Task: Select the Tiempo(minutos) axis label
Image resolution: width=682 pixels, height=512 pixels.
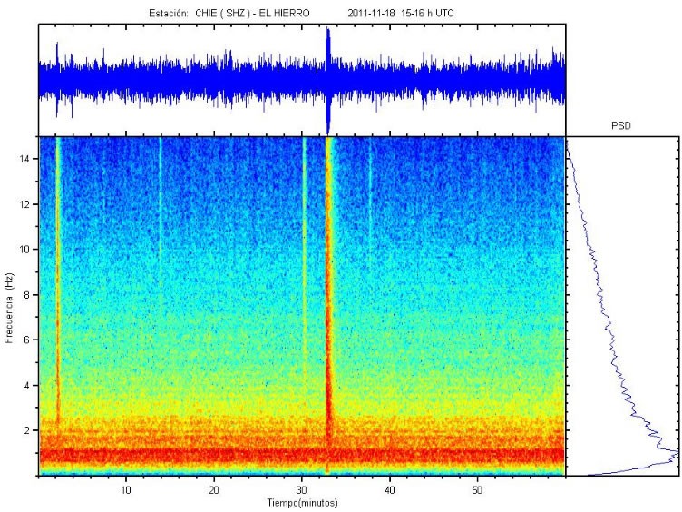Action: (302, 502)
